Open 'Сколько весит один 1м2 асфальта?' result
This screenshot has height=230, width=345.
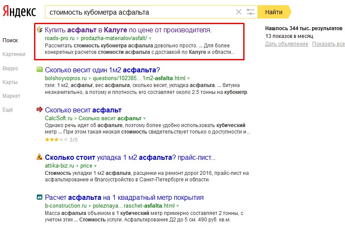click(x=102, y=70)
